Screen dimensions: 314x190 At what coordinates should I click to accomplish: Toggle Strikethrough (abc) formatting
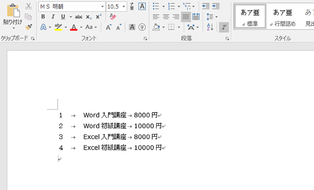click(78, 17)
